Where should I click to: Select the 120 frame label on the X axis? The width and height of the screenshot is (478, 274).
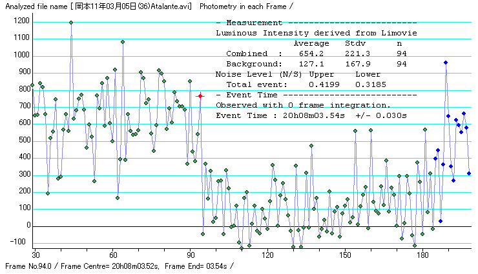point(267,255)
